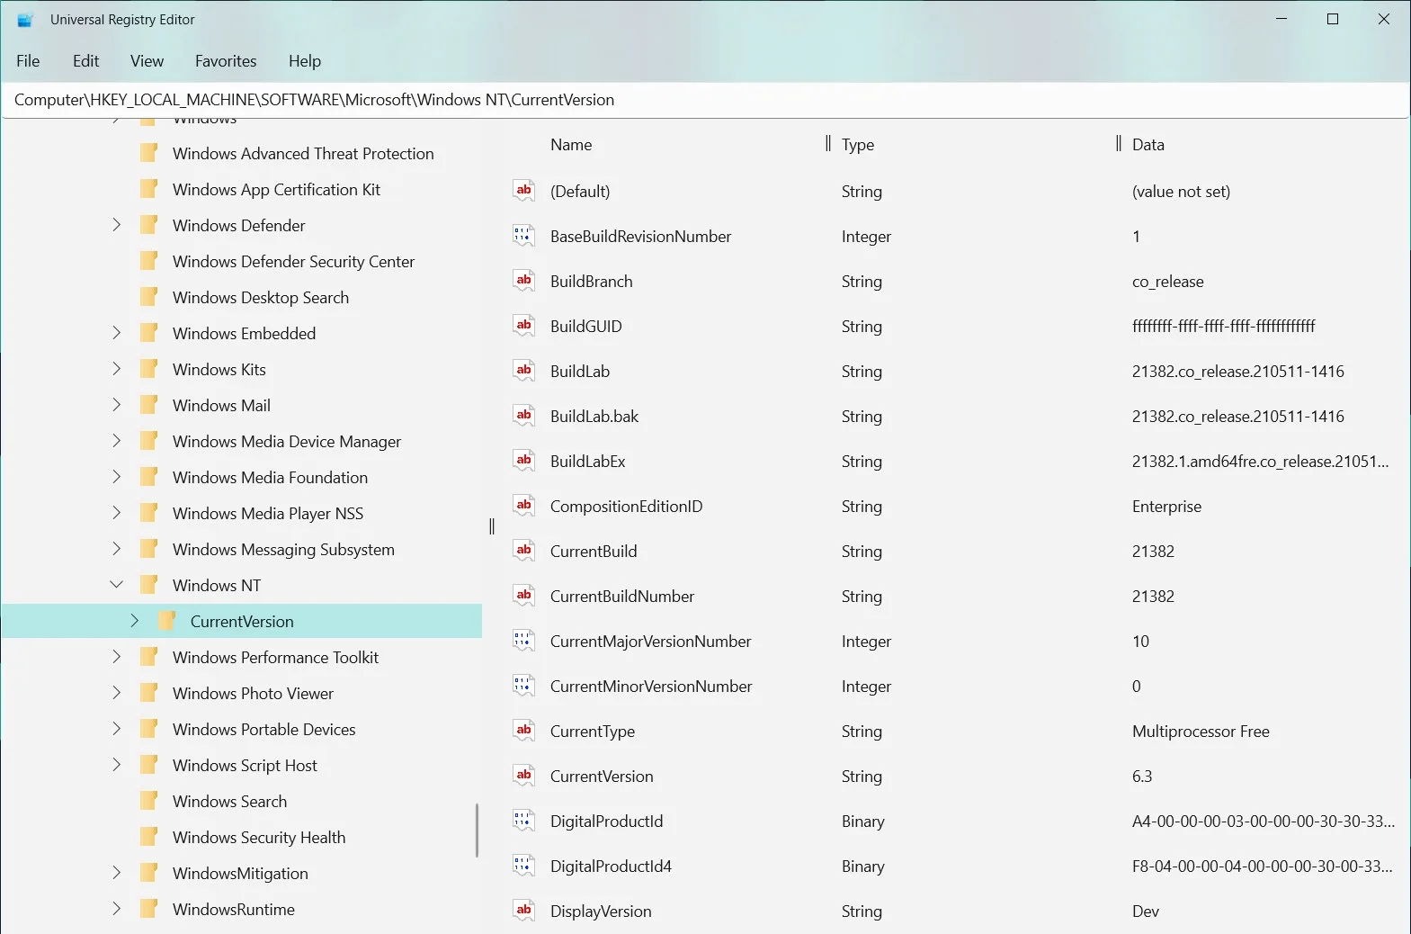Viewport: 1411px width, 934px height.
Task: Click the folder icon for Windows Advanced Threat Protection
Action: 149,153
